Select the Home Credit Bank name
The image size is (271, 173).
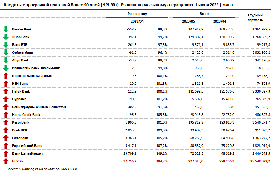coord(26,115)
